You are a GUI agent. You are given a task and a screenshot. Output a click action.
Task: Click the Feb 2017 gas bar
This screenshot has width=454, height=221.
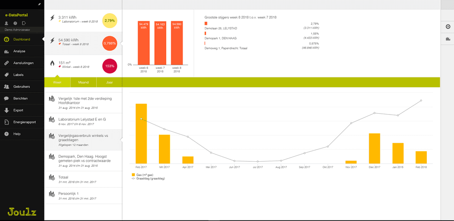141,134
